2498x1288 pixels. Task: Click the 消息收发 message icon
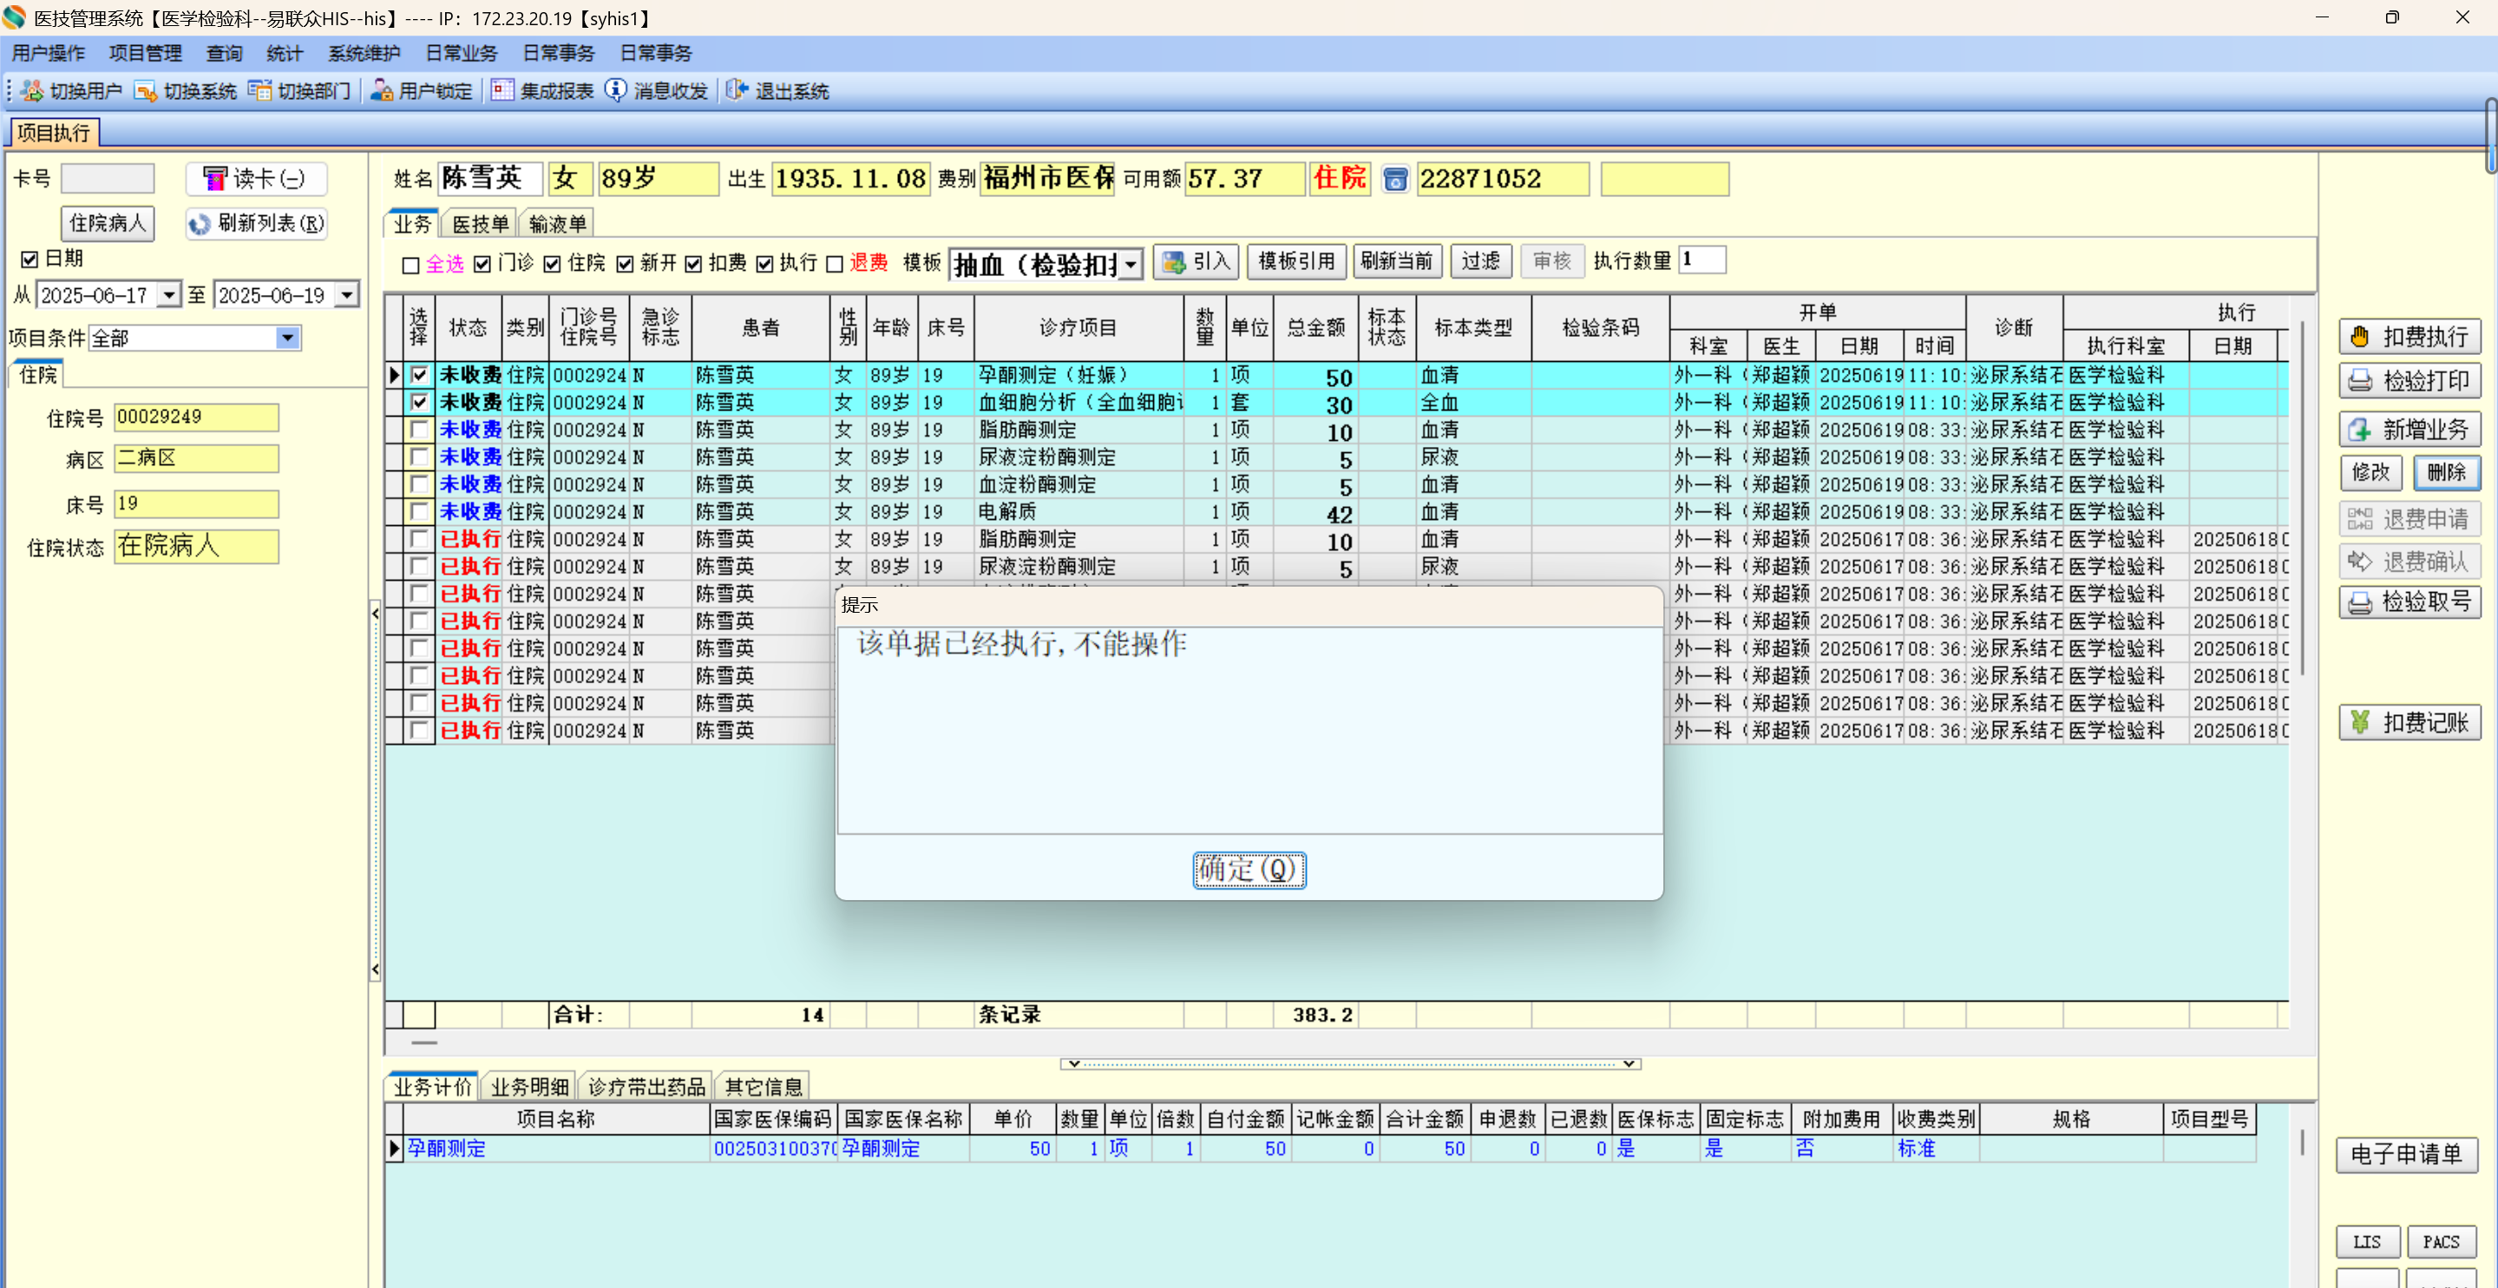[x=616, y=91]
